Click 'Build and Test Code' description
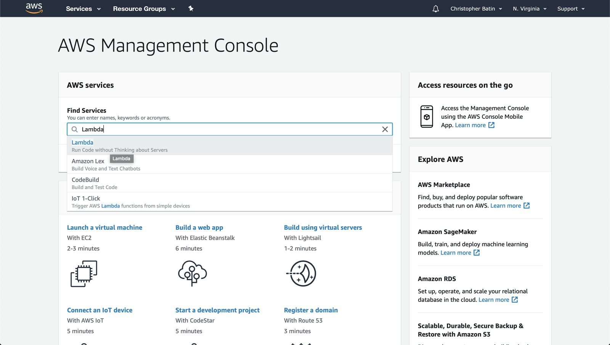The image size is (610, 345). click(95, 187)
